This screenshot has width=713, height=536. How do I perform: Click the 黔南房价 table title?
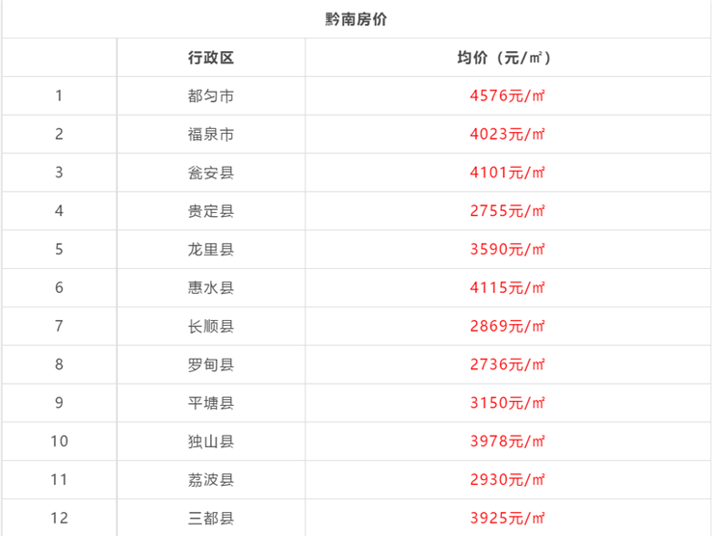pos(356,19)
